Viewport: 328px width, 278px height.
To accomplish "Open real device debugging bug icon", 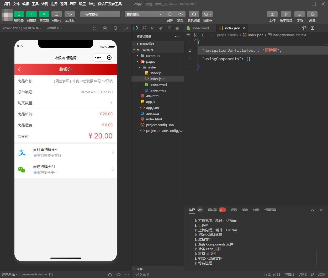I will [194, 14].
